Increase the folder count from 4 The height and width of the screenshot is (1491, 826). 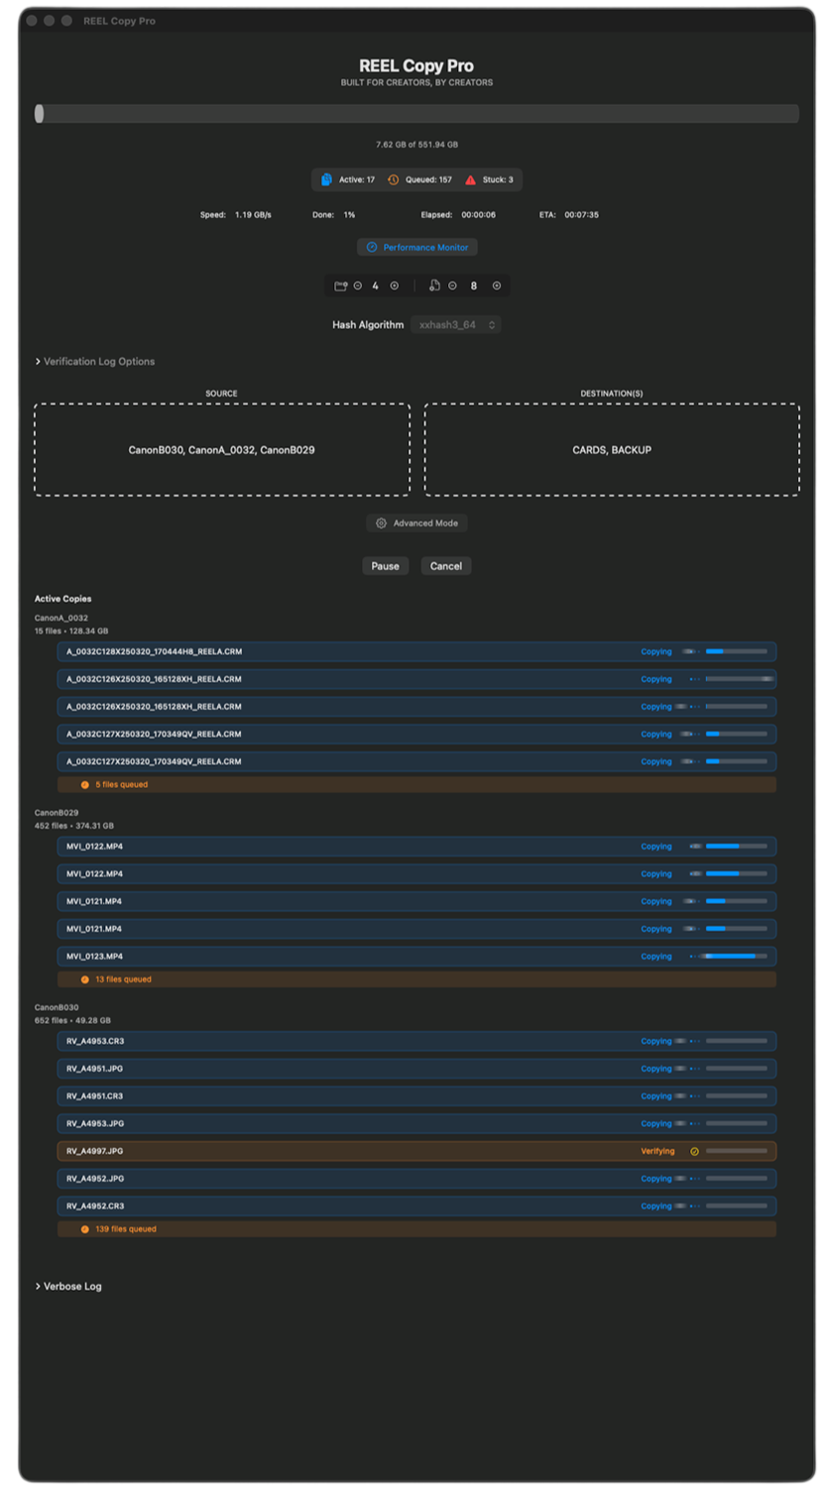tap(394, 286)
